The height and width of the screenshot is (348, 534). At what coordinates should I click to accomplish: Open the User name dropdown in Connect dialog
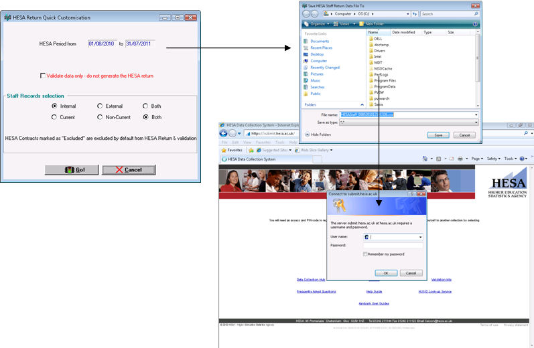420,237
